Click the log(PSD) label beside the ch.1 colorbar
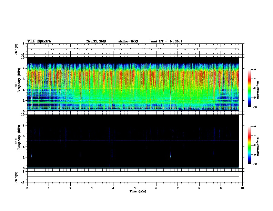 pyautogui.click(x=258, y=90)
